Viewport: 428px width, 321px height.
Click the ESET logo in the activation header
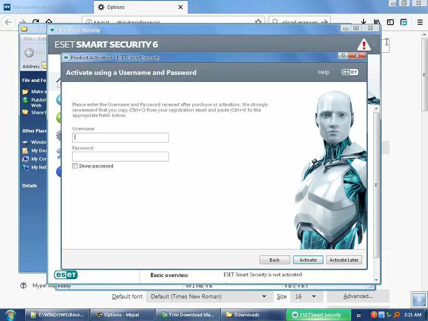[350, 72]
